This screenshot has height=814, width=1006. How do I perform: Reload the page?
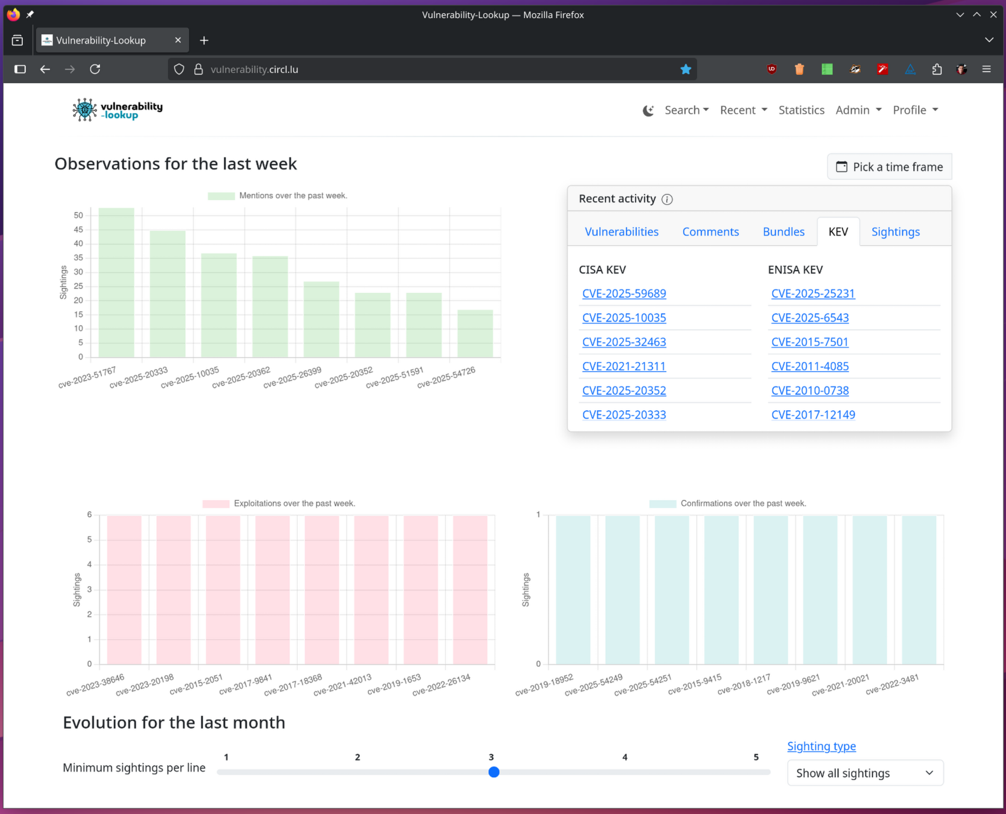coord(95,69)
